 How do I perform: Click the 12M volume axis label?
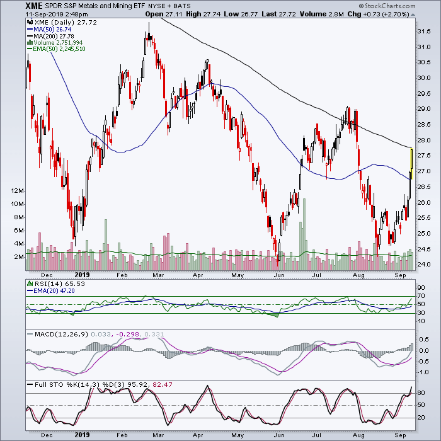[x=18, y=191]
